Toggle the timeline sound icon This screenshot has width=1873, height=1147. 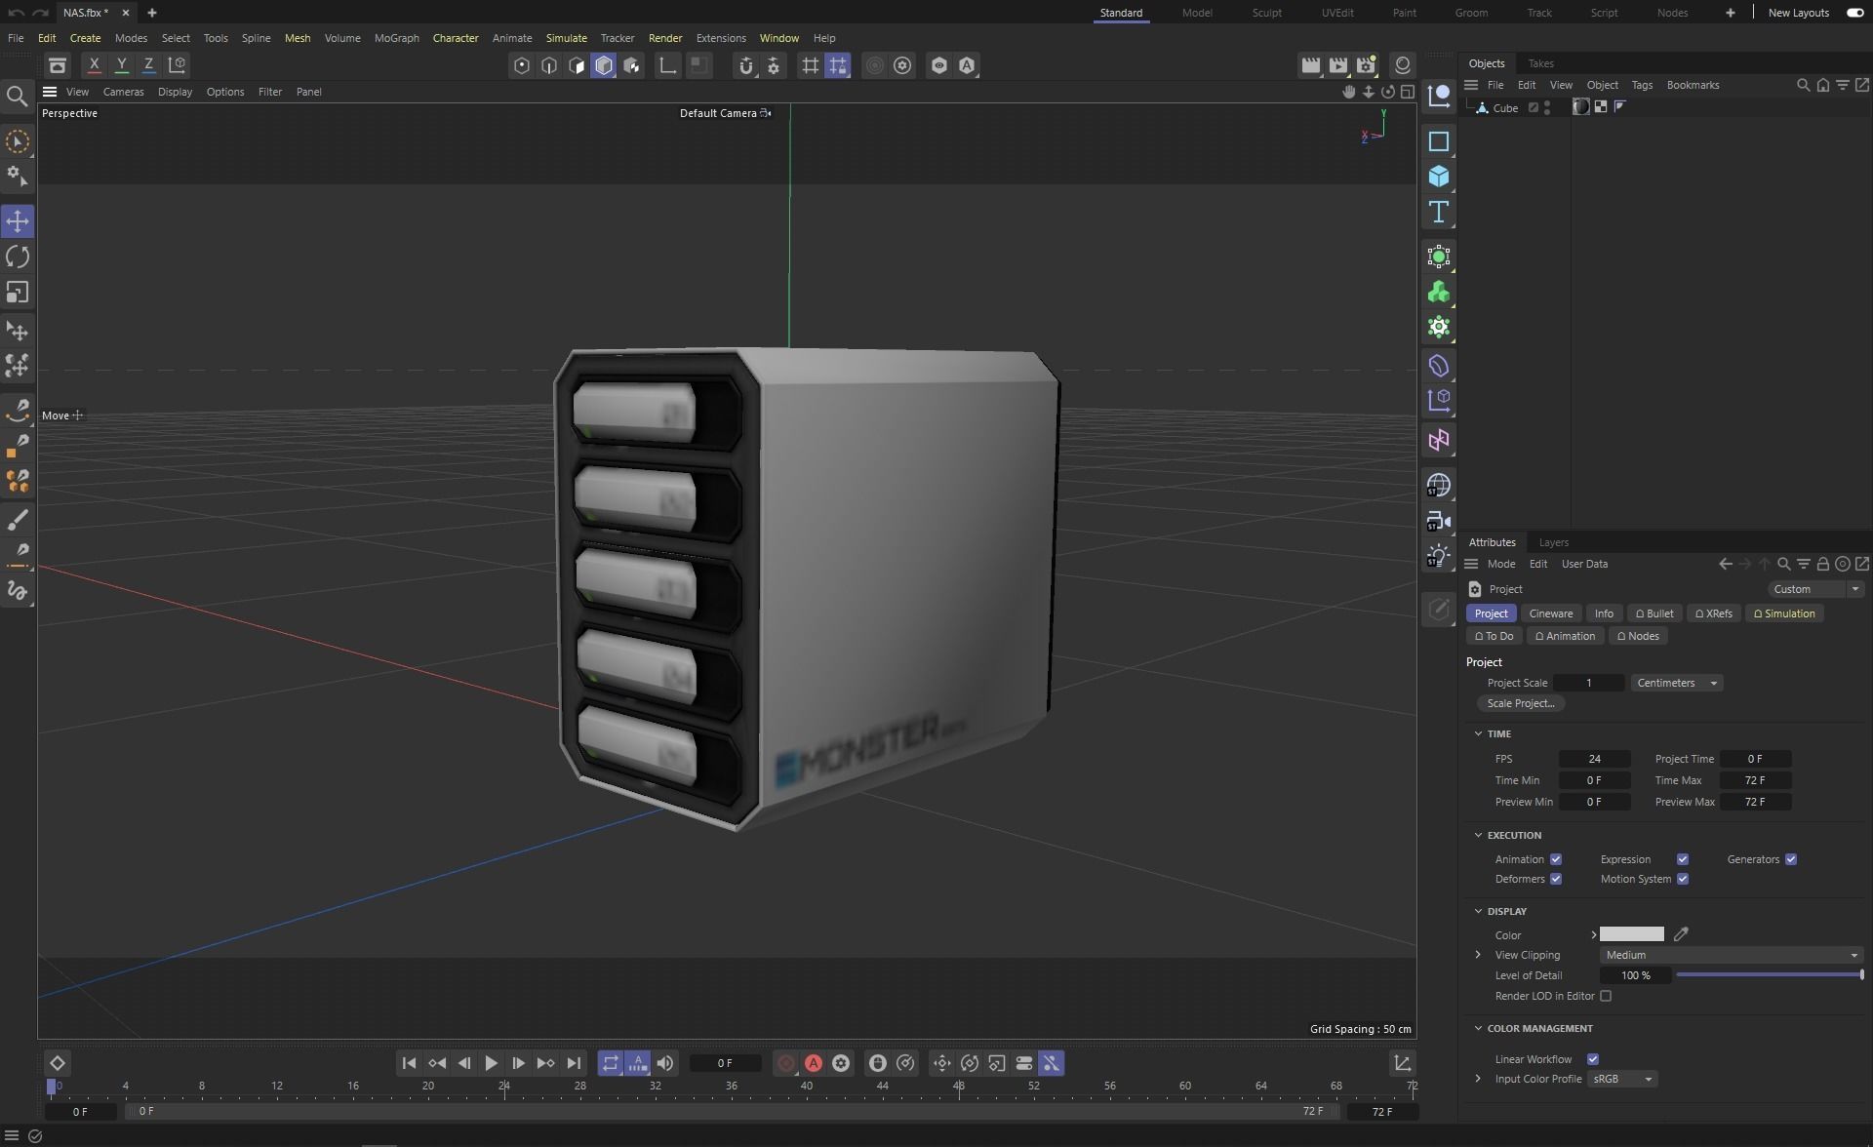[665, 1063]
